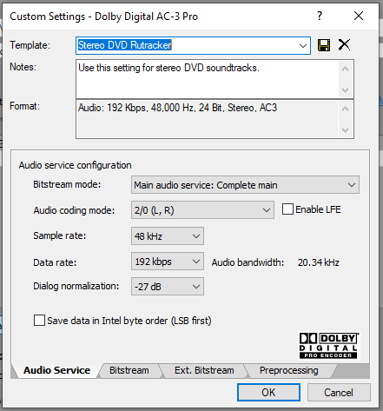Confirm settings with OK button
This screenshot has width=383, height=411.
coord(268,393)
